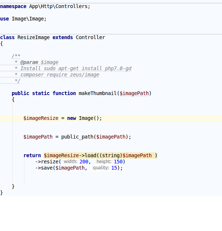Viewport: 222px width, 231px height.
Task: Click the final closing brace of the class
Action: [x=1, y=193]
